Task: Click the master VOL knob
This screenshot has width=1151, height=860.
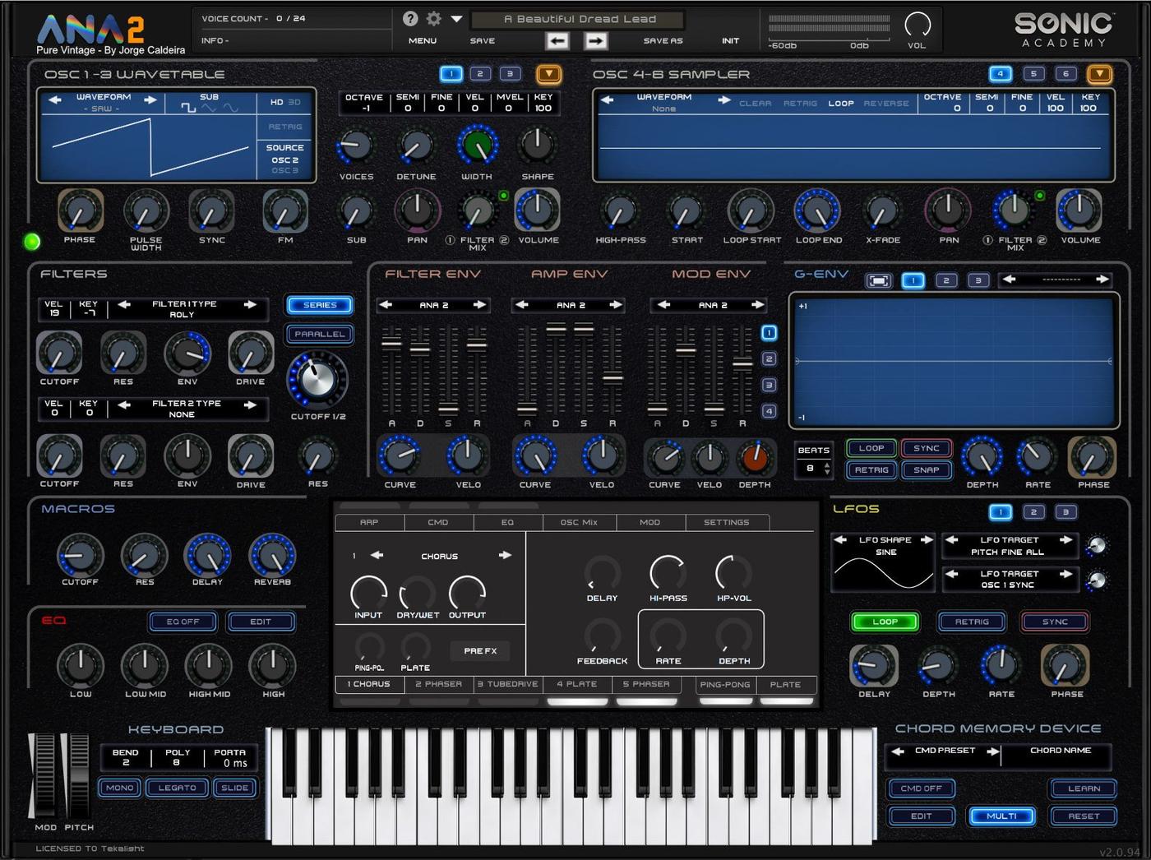Action: pyautogui.click(x=917, y=24)
